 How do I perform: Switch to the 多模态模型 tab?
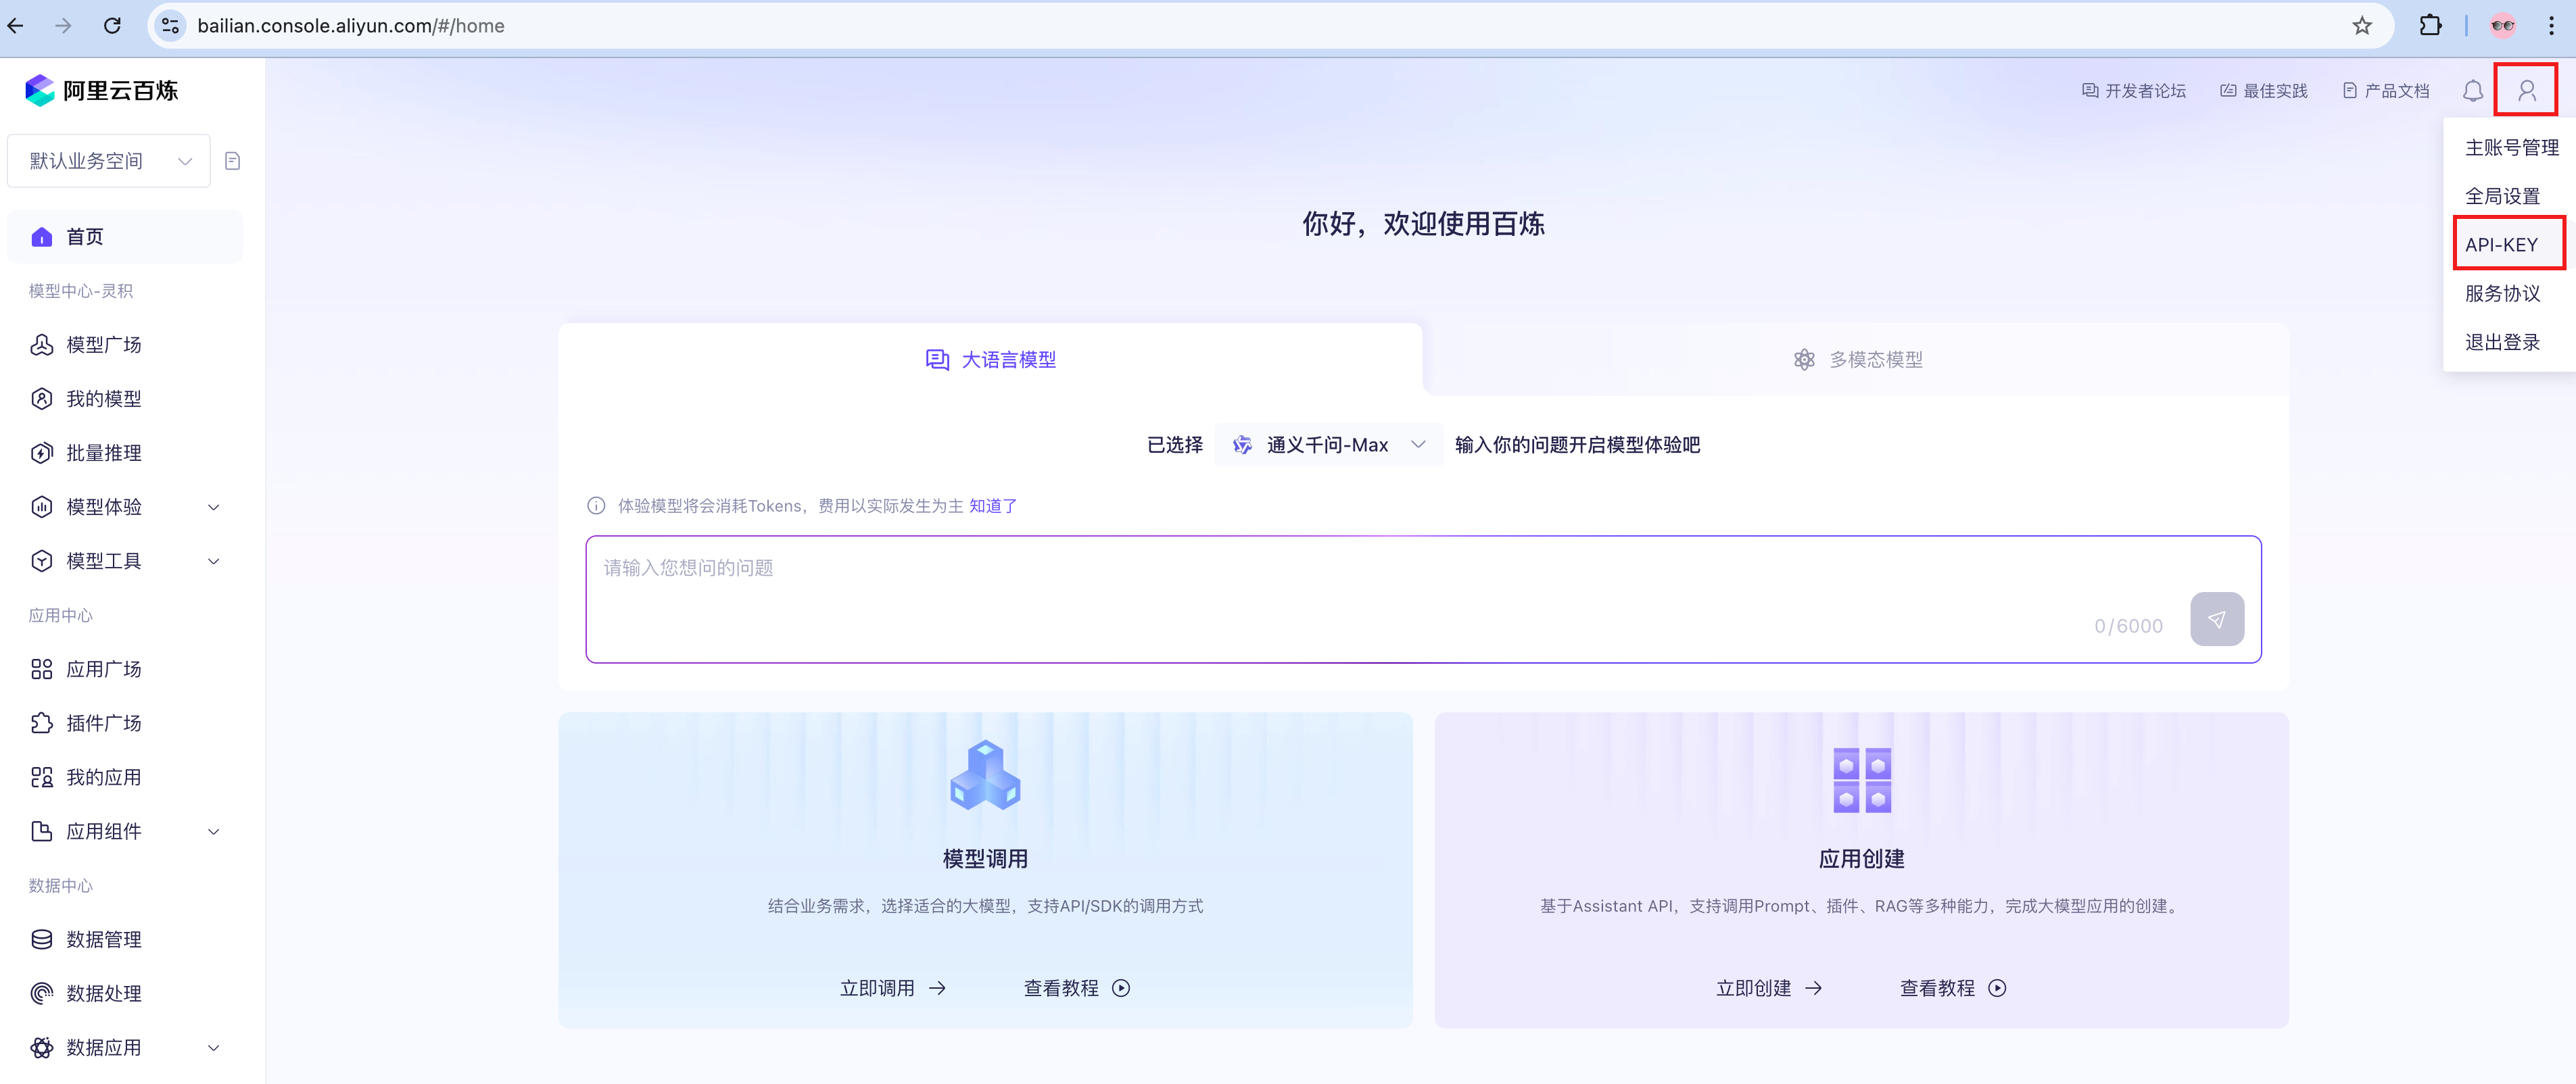point(1858,359)
